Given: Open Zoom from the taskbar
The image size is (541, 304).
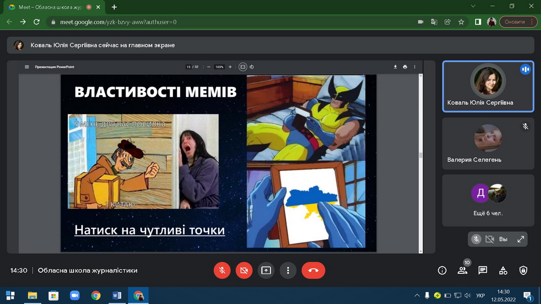Looking at the screenshot, I should coord(74,296).
